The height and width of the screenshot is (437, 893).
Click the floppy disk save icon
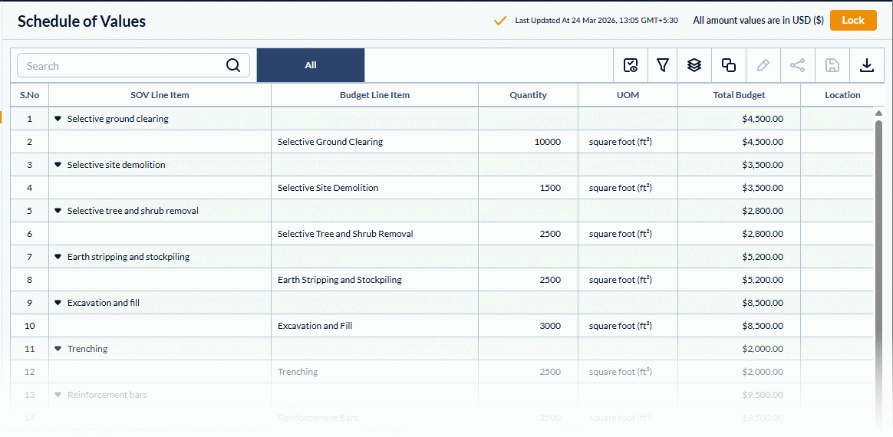[x=832, y=65]
